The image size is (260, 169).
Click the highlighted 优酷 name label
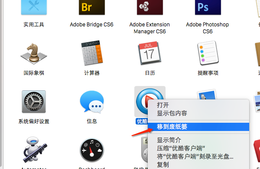[x=142, y=121]
